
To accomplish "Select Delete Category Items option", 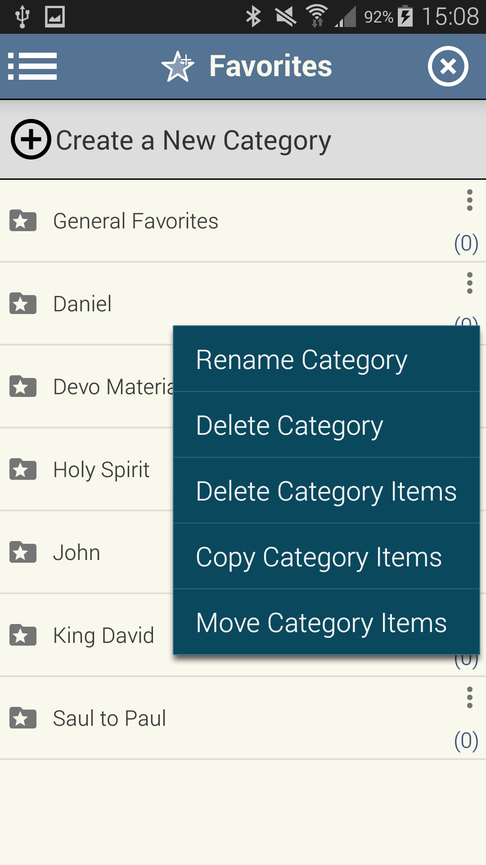I will [x=326, y=491].
